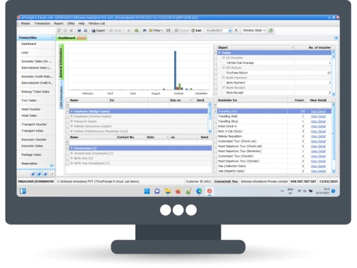Click the sidebar scroll-down arrow near Reservation
This screenshot has height=268, width=357.
click(x=51, y=165)
